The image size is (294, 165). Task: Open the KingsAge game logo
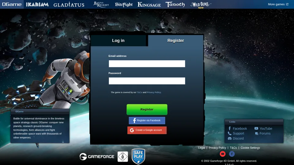point(149,5)
